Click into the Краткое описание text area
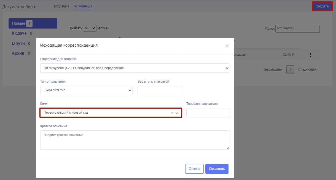 [x=135, y=140]
